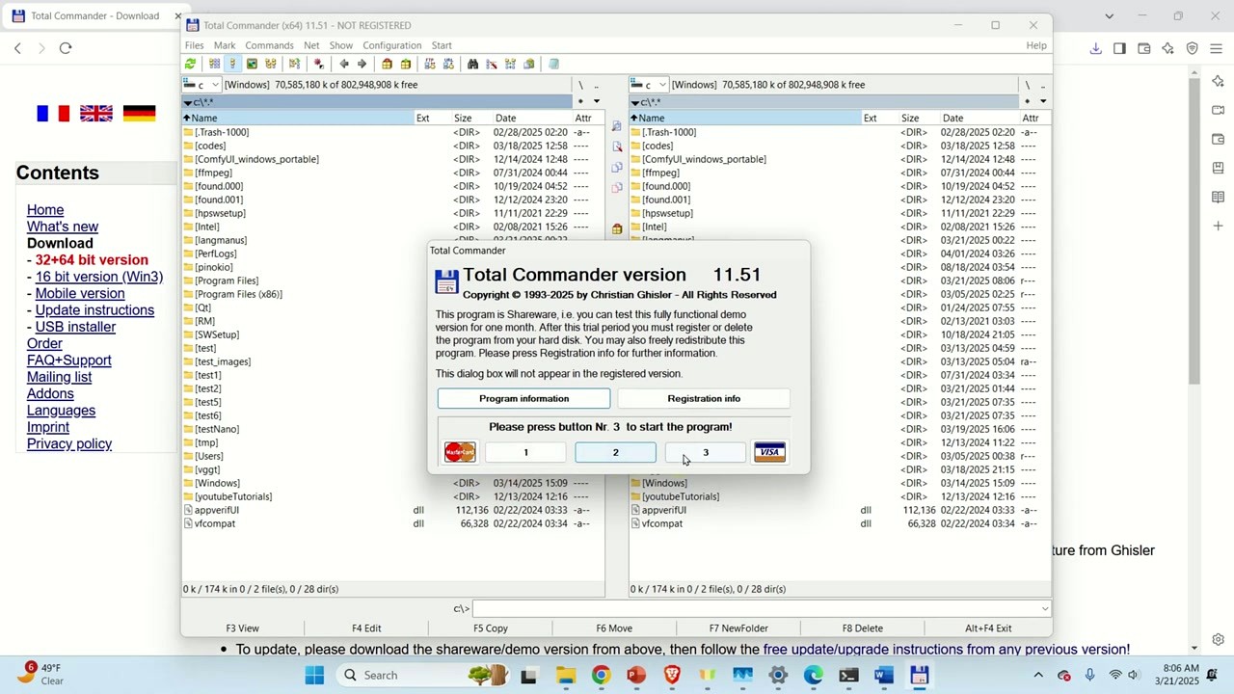Screen dimensions: 1234x694
Task: Open the USB installer page link
Action: click(x=75, y=326)
